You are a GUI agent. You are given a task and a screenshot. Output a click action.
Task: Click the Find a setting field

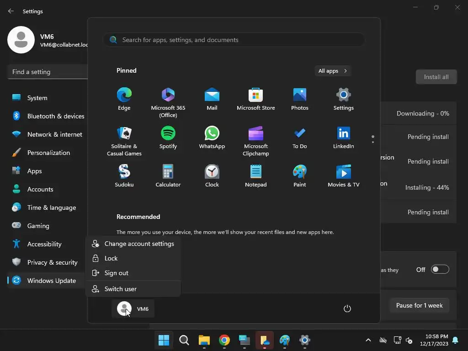tap(48, 72)
